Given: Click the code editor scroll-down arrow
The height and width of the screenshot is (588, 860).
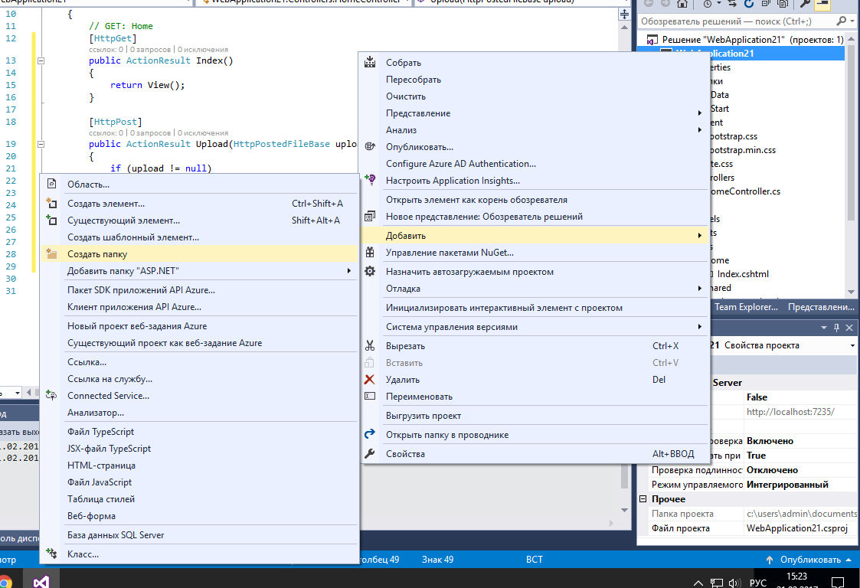Looking at the screenshot, I should pyautogui.click(x=624, y=510).
